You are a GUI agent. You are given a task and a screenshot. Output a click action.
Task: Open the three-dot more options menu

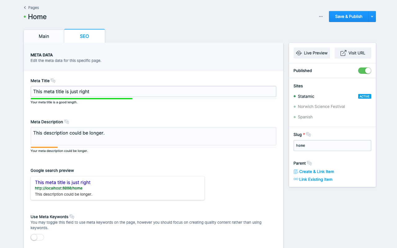[x=321, y=17]
